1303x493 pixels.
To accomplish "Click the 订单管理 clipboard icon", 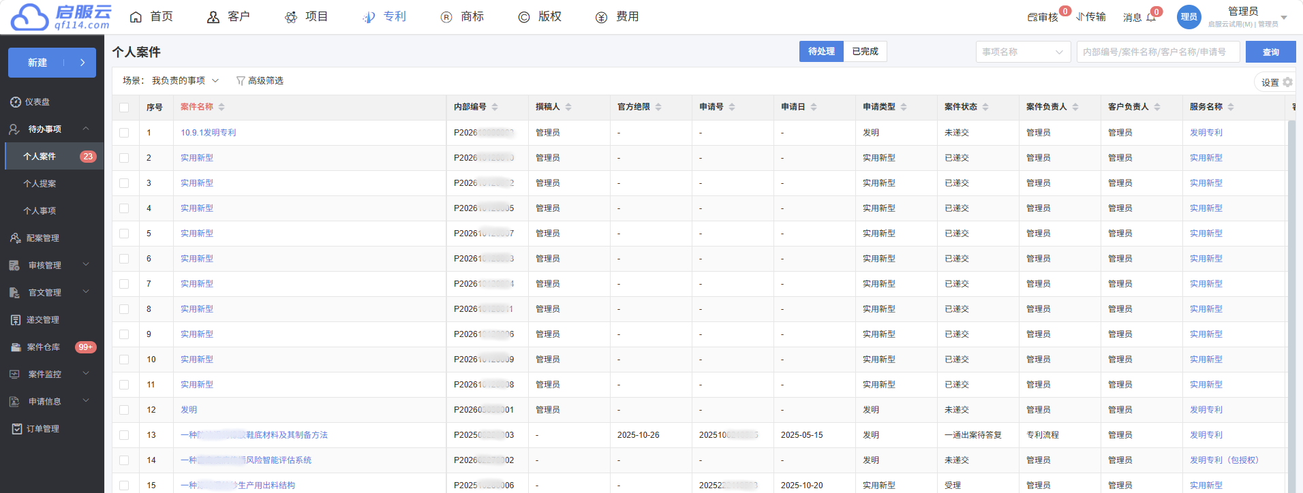I will [17, 429].
